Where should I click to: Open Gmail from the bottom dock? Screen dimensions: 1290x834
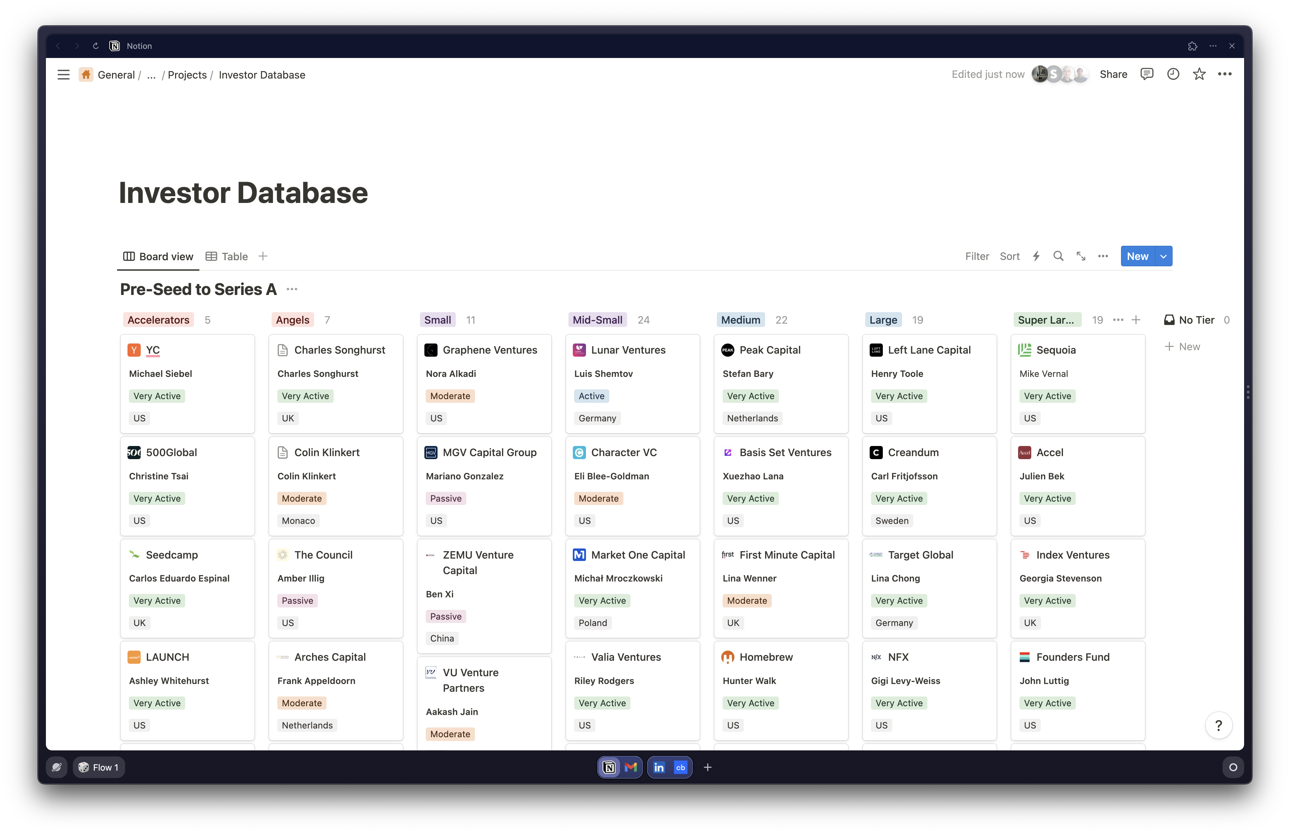630,767
